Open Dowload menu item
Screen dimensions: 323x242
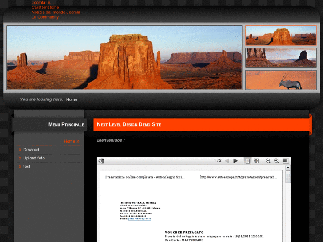coord(31,150)
